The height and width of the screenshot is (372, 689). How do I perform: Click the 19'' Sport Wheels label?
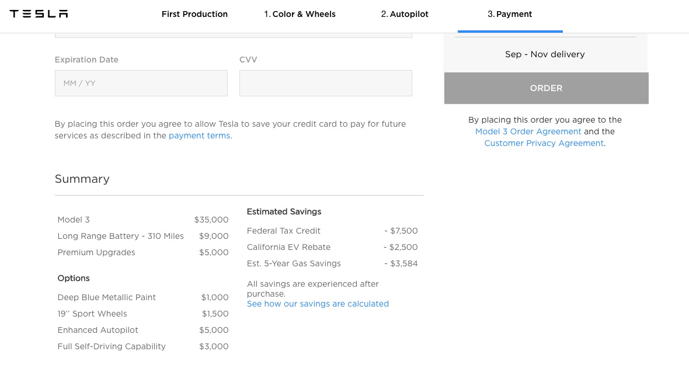[x=92, y=314]
